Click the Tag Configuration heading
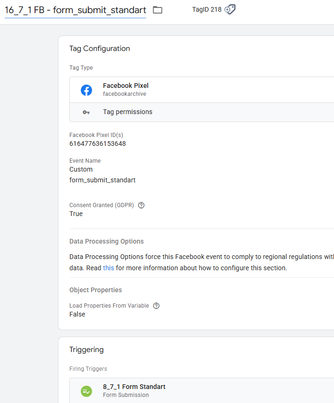Viewport: 334px width, 403px height. [x=99, y=49]
